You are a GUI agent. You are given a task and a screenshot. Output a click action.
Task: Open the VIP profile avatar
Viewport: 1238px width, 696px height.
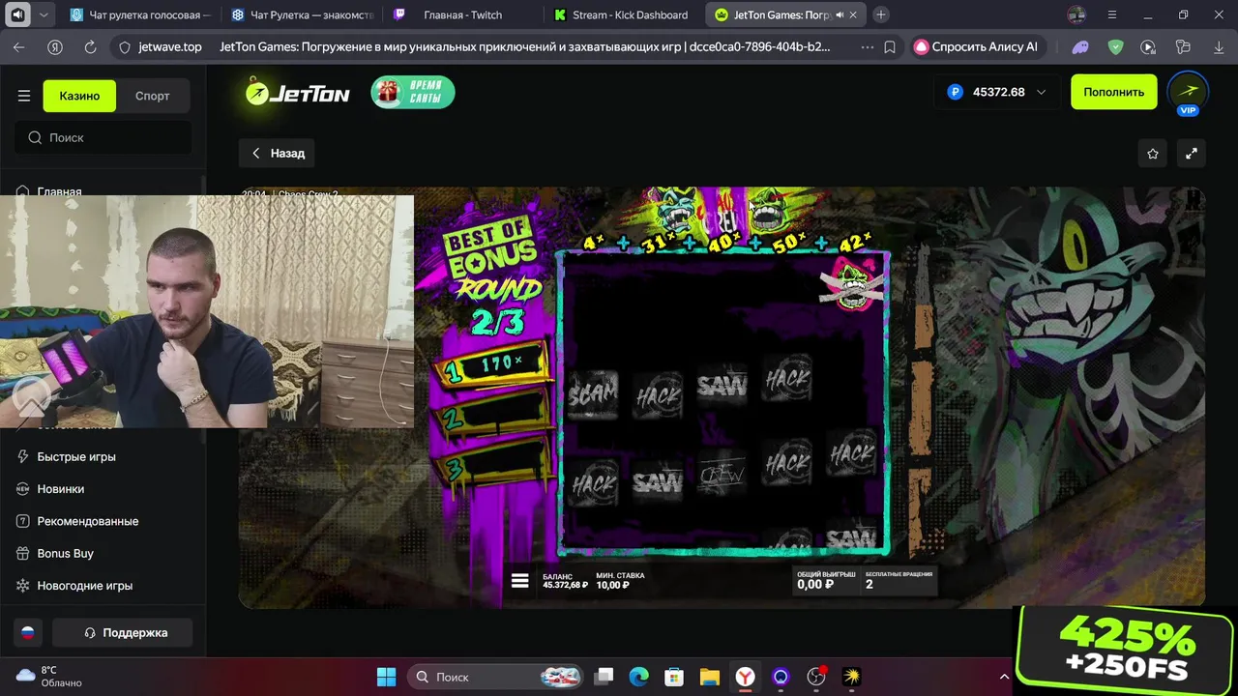coord(1188,93)
